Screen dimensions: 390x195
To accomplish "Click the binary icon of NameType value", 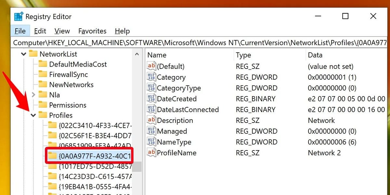I will tap(151, 142).
